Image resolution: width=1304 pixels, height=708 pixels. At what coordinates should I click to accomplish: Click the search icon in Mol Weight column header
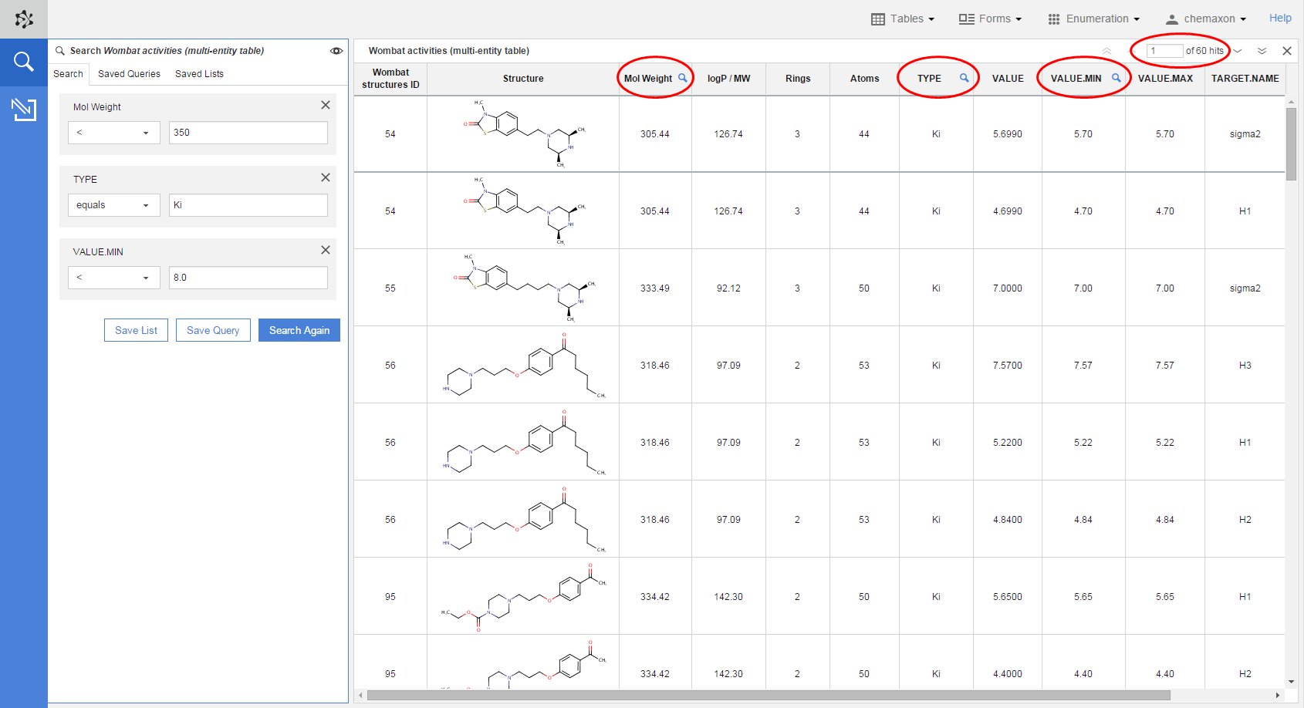[682, 78]
